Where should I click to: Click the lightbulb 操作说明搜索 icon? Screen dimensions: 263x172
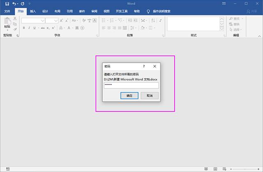[x=148, y=11]
